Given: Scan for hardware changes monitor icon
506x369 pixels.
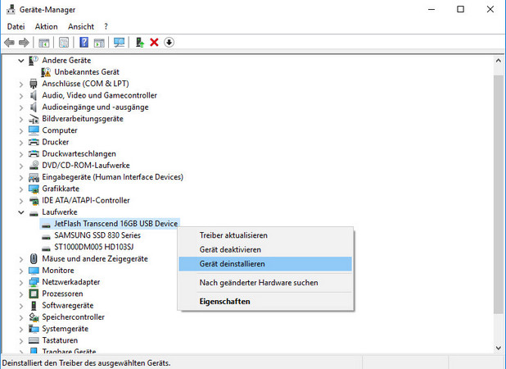Looking at the screenshot, I should [x=119, y=43].
